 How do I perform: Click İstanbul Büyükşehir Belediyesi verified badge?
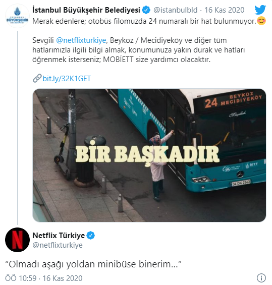coord(146,10)
